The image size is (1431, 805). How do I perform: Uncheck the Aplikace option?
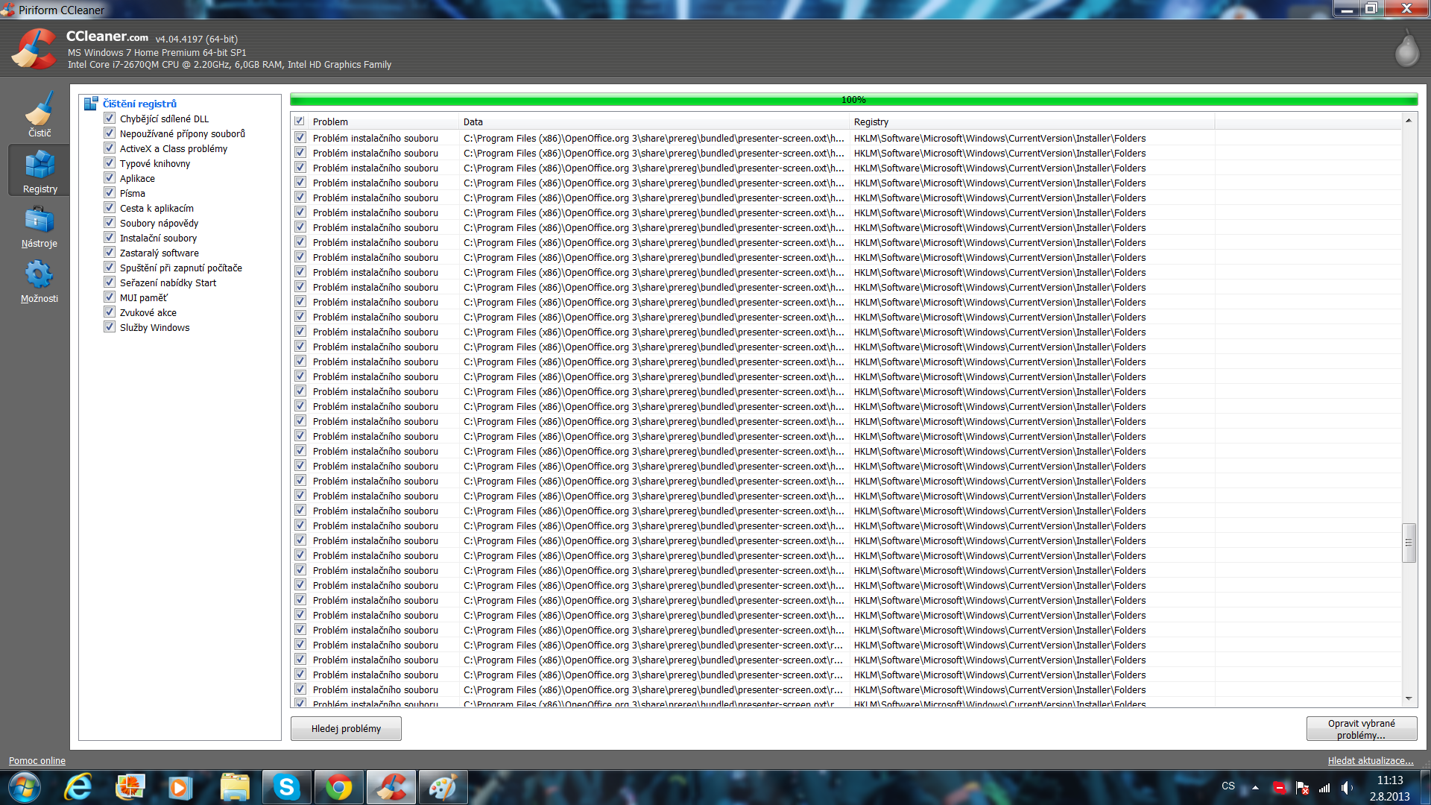point(110,178)
